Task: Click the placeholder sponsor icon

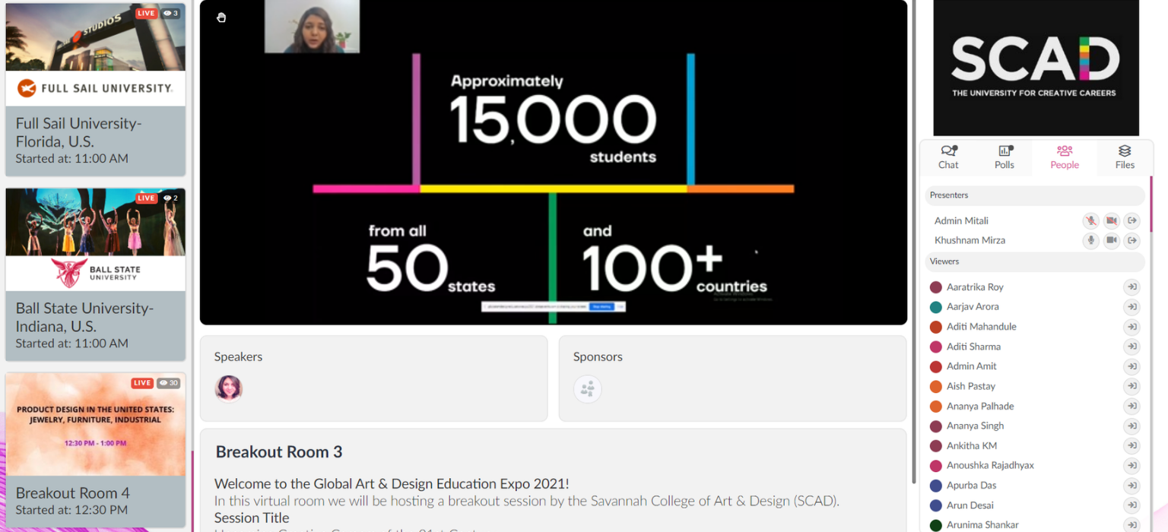Action: coord(587,389)
